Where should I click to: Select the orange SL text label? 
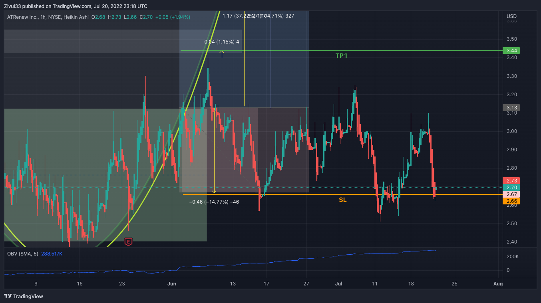(x=342, y=200)
